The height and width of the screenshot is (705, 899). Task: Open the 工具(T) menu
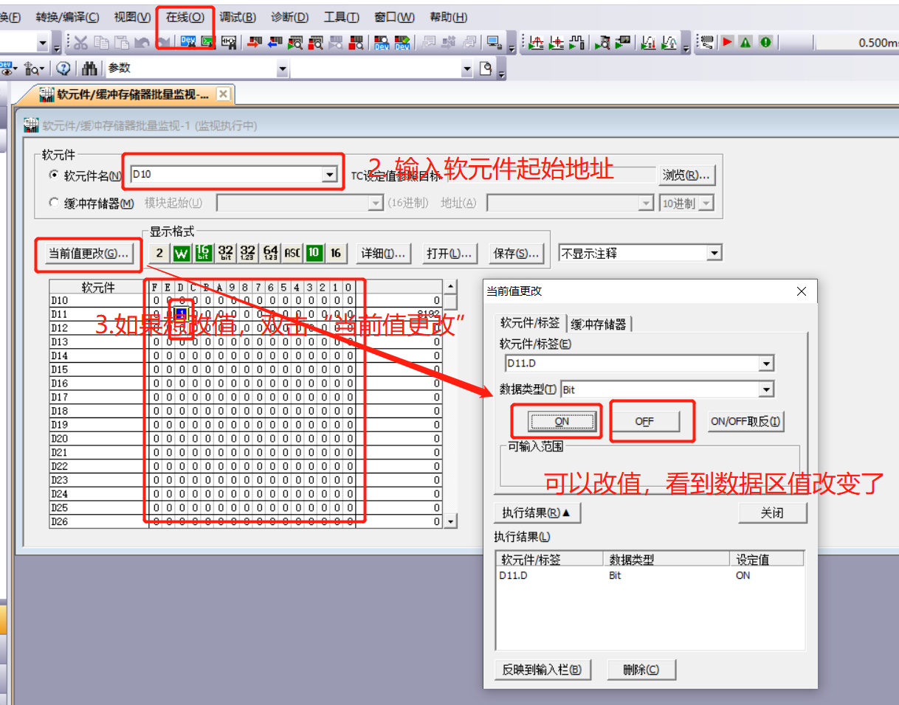pyautogui.click(x=342, y=17)
